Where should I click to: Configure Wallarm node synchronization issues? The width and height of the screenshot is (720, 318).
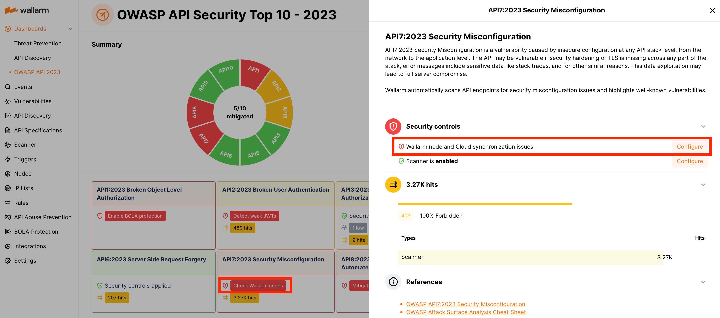click(689, 147)
